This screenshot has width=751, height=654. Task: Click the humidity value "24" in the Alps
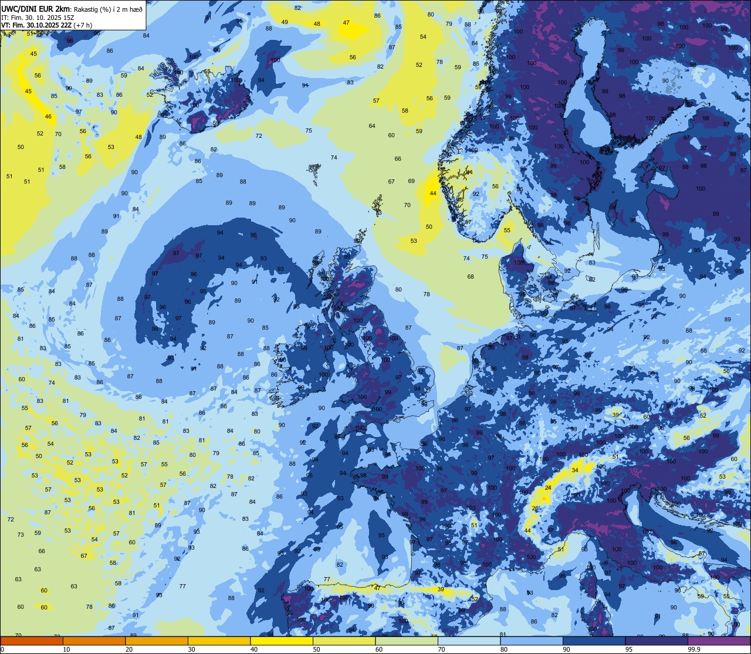point(548,488)
